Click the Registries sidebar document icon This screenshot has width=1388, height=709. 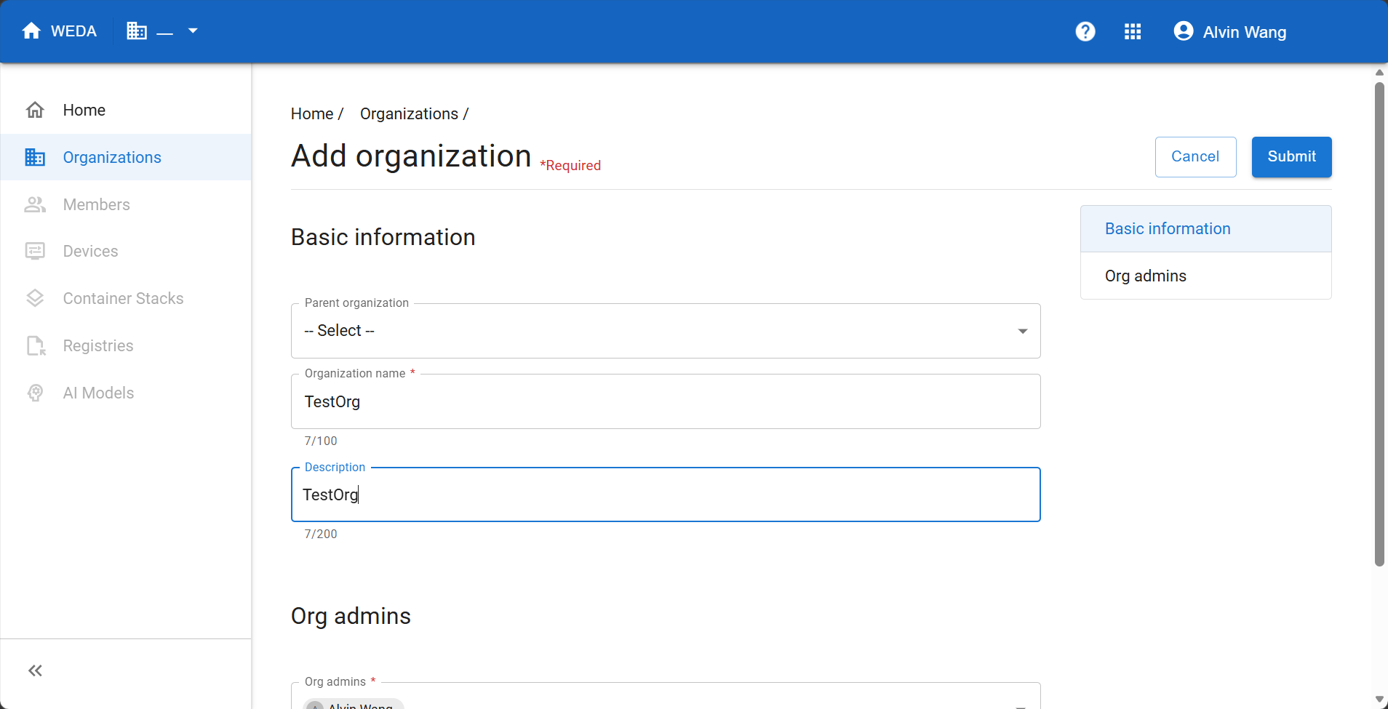click(36, 345)
